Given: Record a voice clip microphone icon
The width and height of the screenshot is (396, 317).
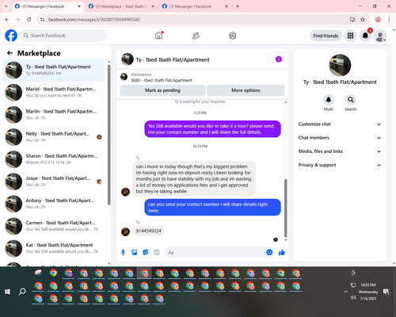Looking at the screenshot, I should click(x=123, y=253).
